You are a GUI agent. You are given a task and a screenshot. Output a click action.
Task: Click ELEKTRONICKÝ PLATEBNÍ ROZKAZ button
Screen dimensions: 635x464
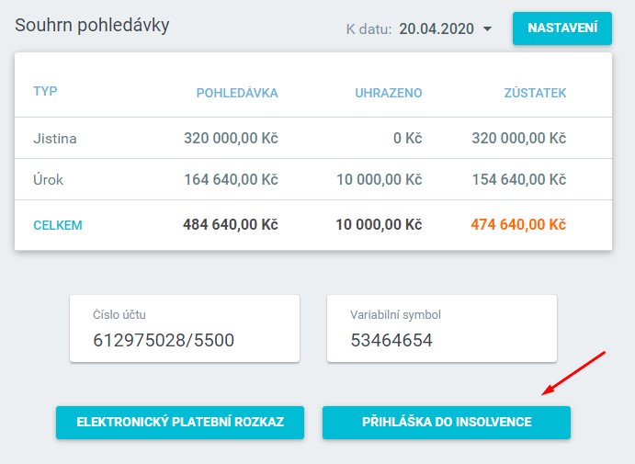180,423
